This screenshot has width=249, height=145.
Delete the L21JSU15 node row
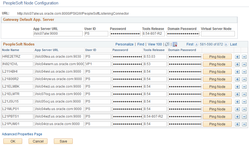click(244, 101)
